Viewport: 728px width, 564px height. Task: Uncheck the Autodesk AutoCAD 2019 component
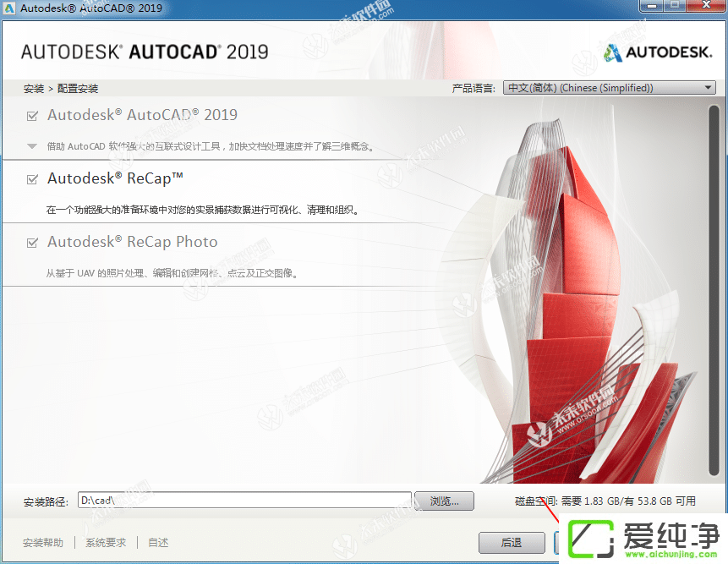point(31,114)
